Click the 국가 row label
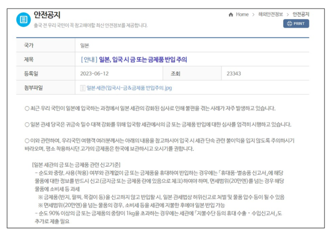The image size is (326, 234). pyautogui.click(x=29, y=46)
